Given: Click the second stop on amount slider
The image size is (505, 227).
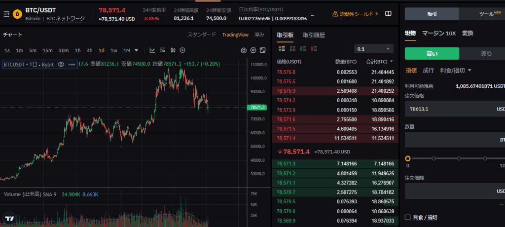Looking at the screenshot, I should (x=433, y=158).
